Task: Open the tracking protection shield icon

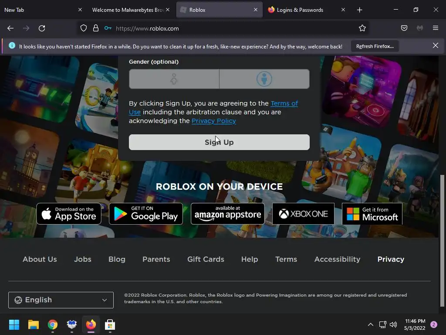Action: (x=83, y=28)
